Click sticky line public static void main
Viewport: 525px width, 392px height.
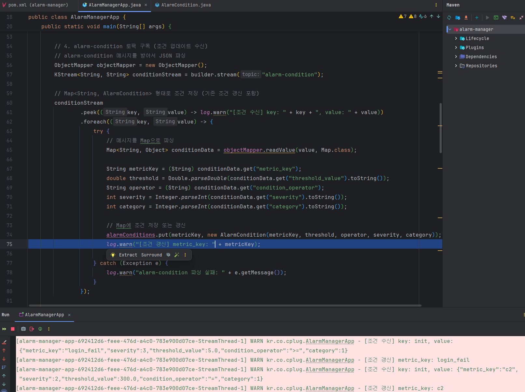106,26
